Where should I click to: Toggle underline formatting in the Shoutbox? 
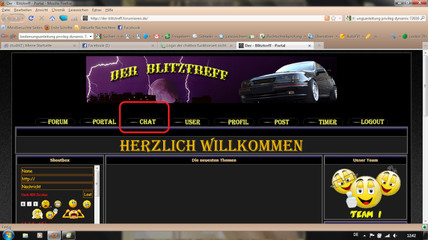point(35,204)
